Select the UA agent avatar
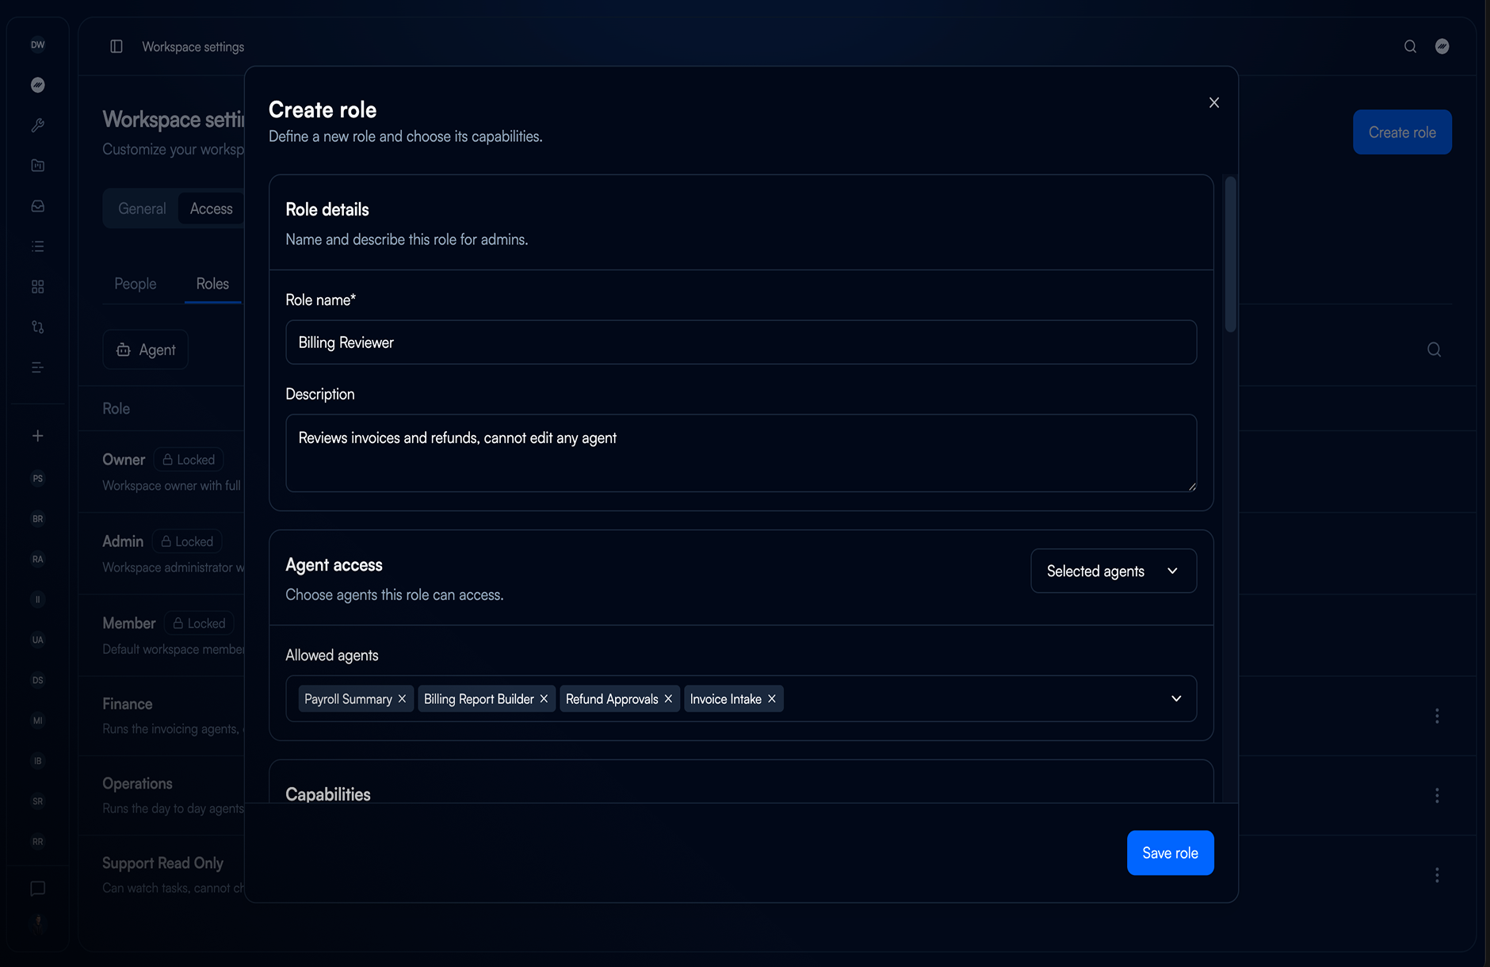Screen dimensions: 1490x967 [38, 640]
